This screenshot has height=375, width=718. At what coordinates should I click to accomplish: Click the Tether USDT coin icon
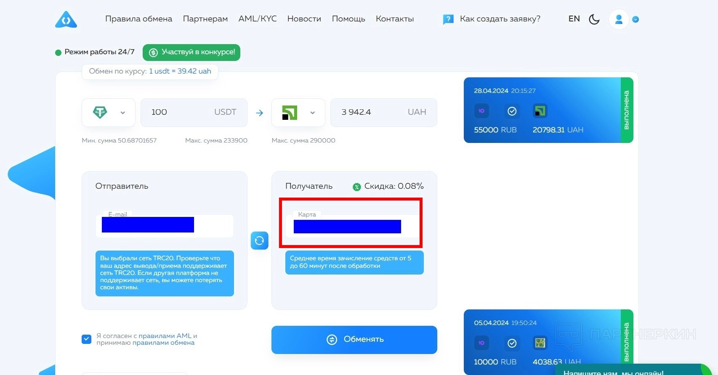click(x=100, y=112)
